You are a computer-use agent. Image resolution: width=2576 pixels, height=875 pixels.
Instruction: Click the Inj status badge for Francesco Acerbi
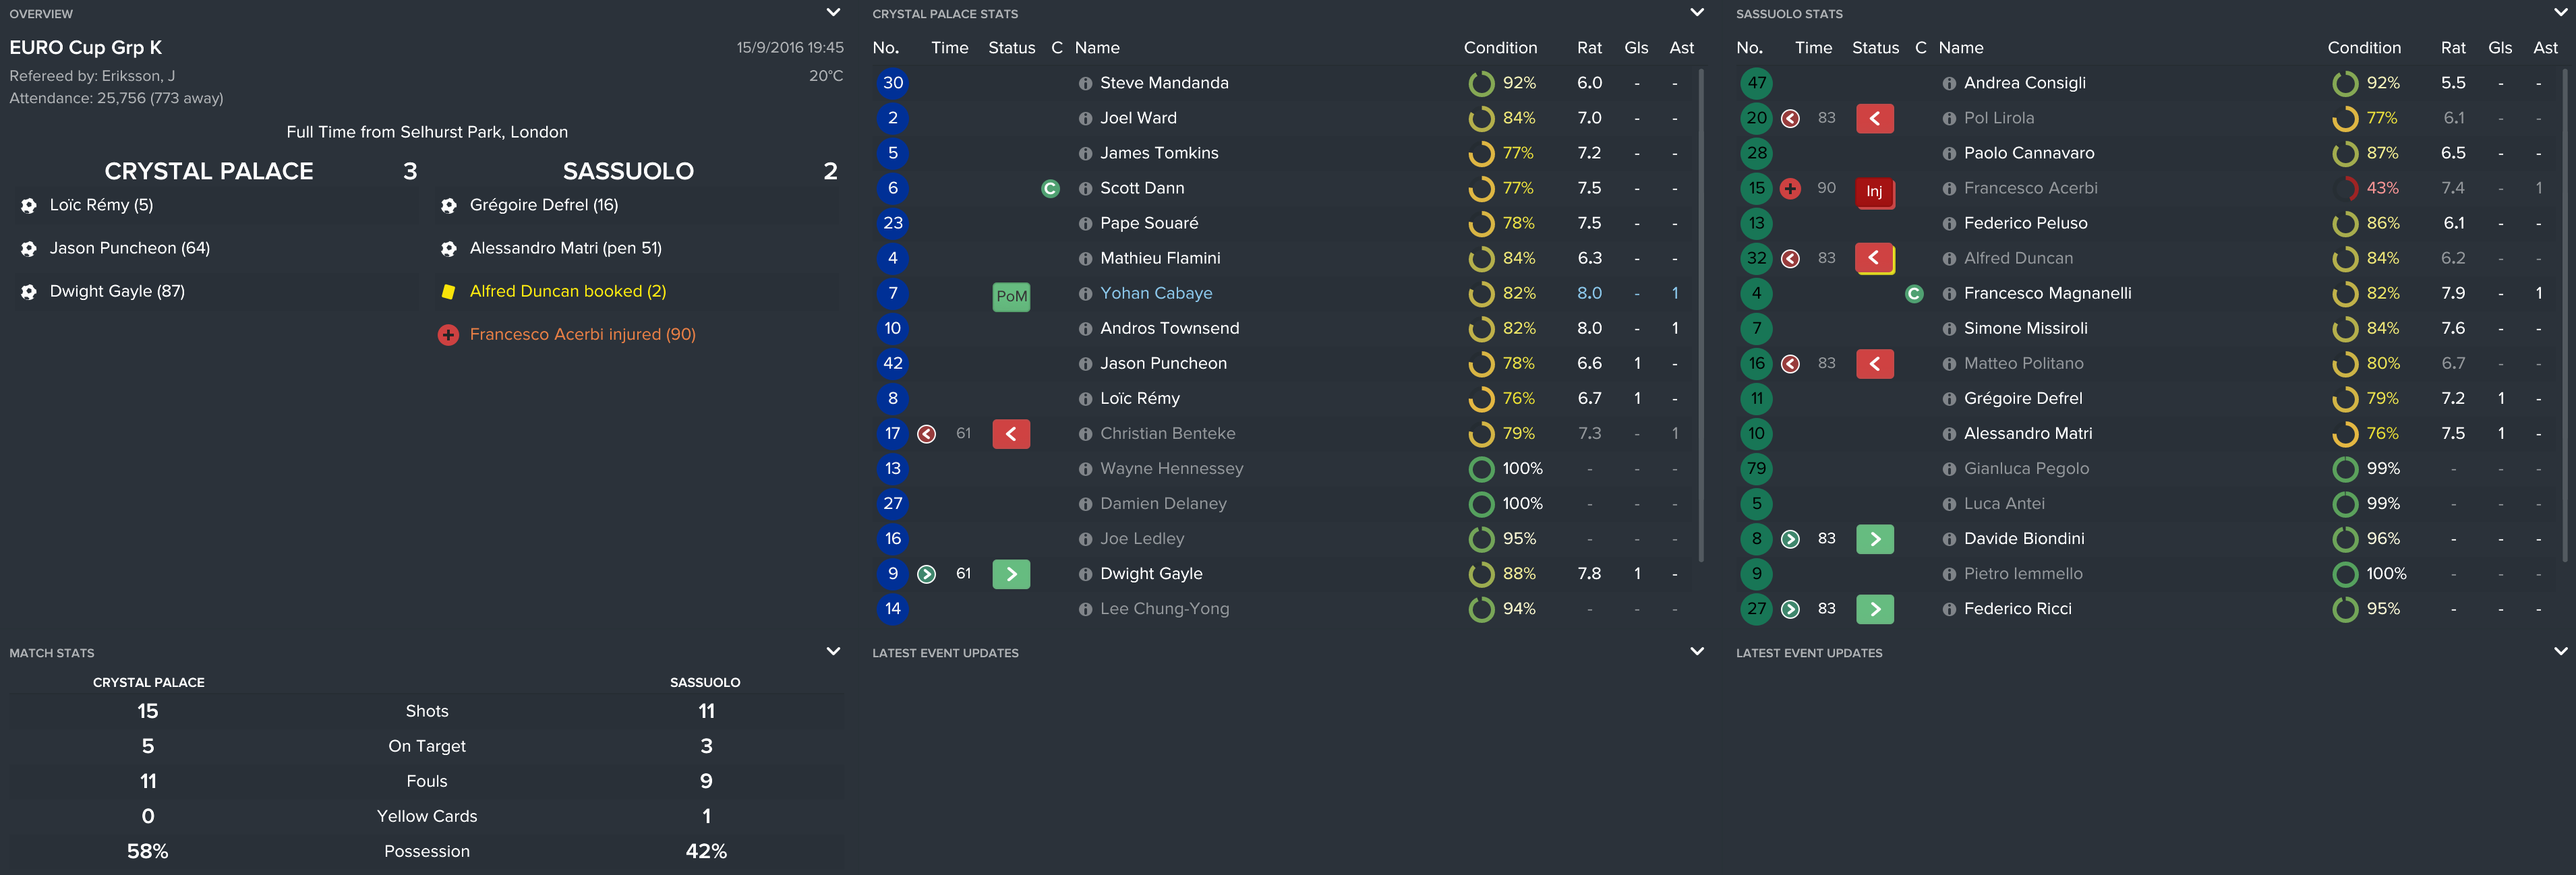click(x=1874, y=191)
